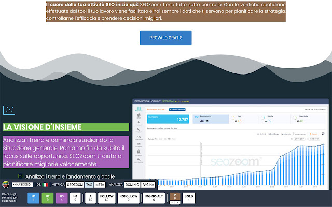Image resolution: width=332 pixels, height=207 pixels.
Task: Toggle the ZA Trend chart series
Action: pos(261,134)
